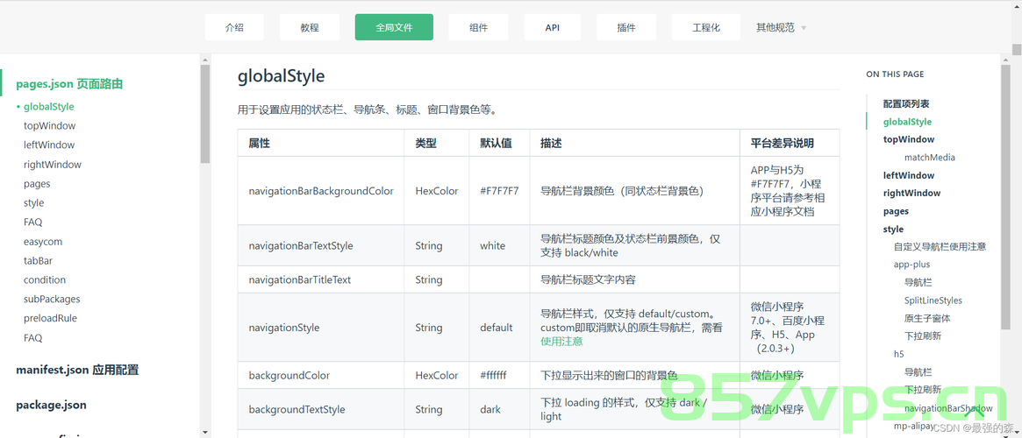Click the left sidebar scrollbar thumb
1022x438 pixels.
tap(205, 114)
